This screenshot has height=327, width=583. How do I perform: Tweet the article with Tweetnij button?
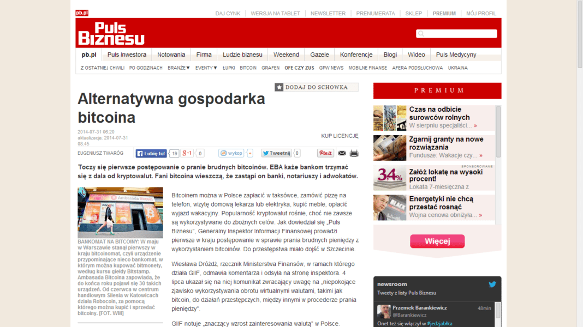pos(276,153)
